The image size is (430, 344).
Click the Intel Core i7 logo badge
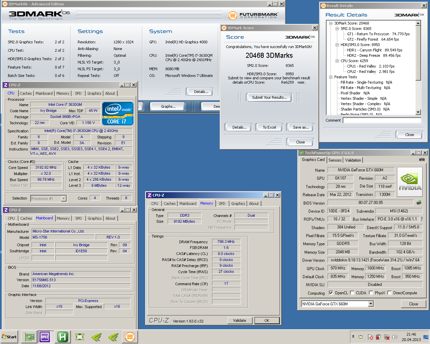click(x=118, y=114)
